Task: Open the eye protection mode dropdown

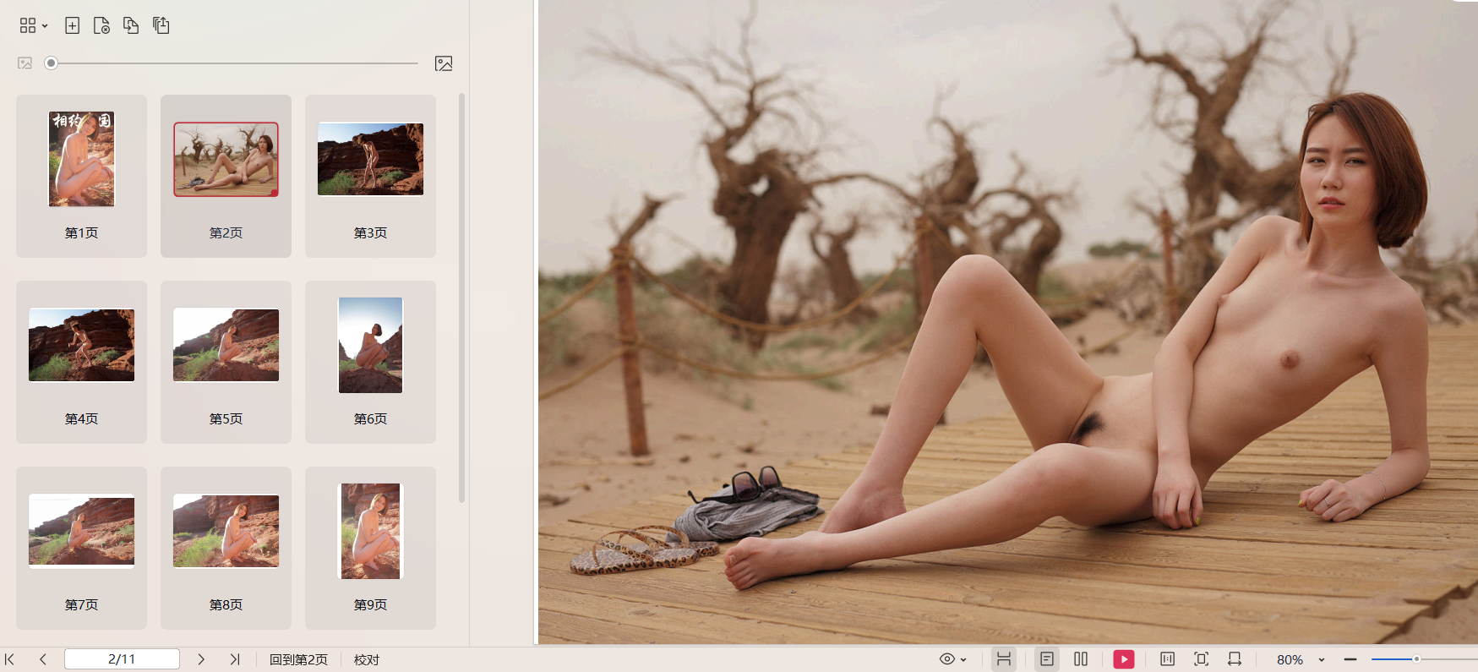Action: [952, 659]
